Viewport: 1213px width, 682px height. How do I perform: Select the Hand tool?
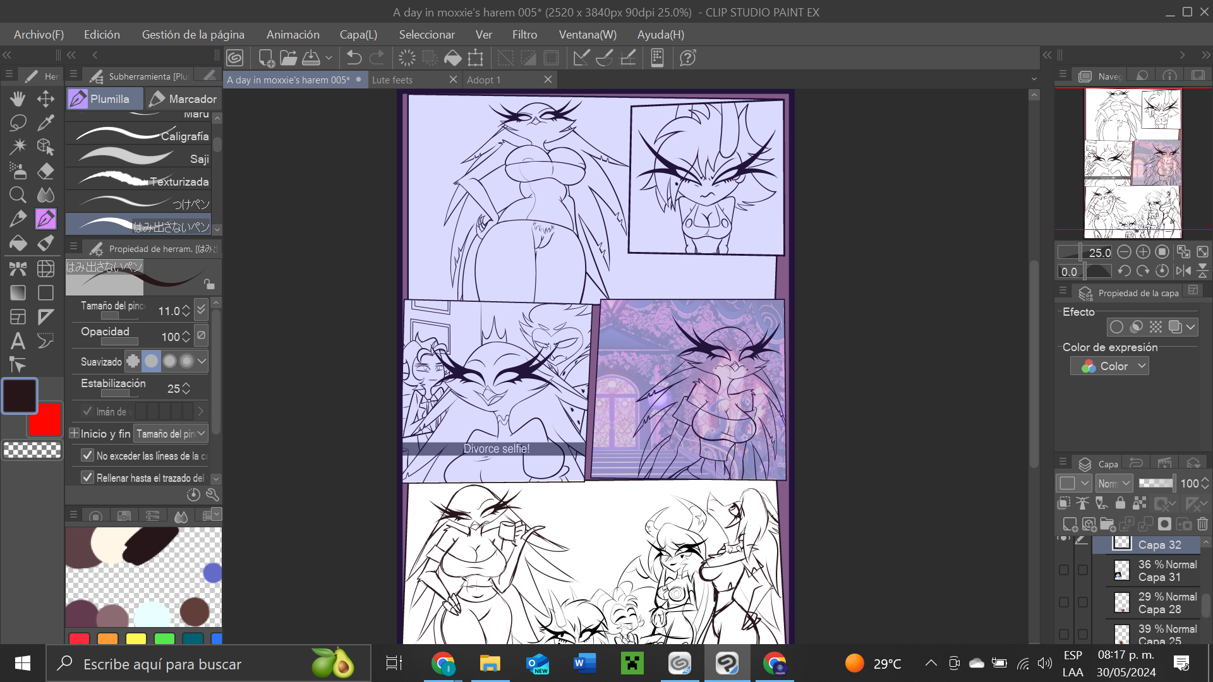tap(18, 99)
